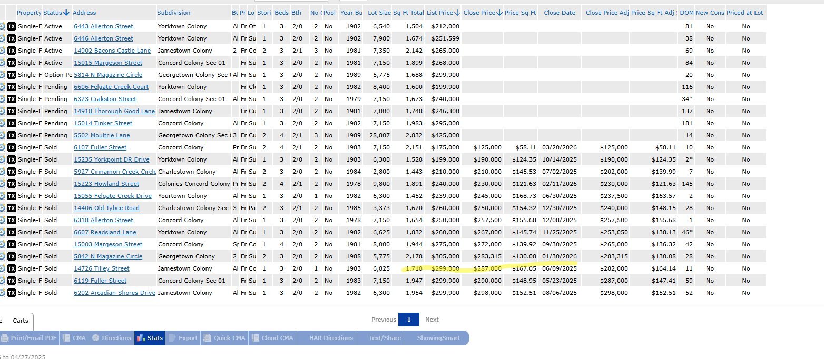Click the TX icon for 14726 Tilley Street
The height and width of the screenshot is (359, 824).
tap(12, 268)
